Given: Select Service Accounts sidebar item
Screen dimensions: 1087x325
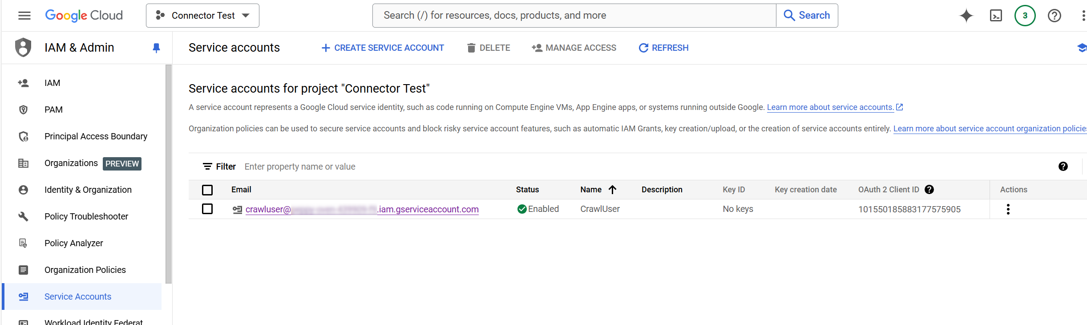Looking at the screenshot, I should (82, 297).
